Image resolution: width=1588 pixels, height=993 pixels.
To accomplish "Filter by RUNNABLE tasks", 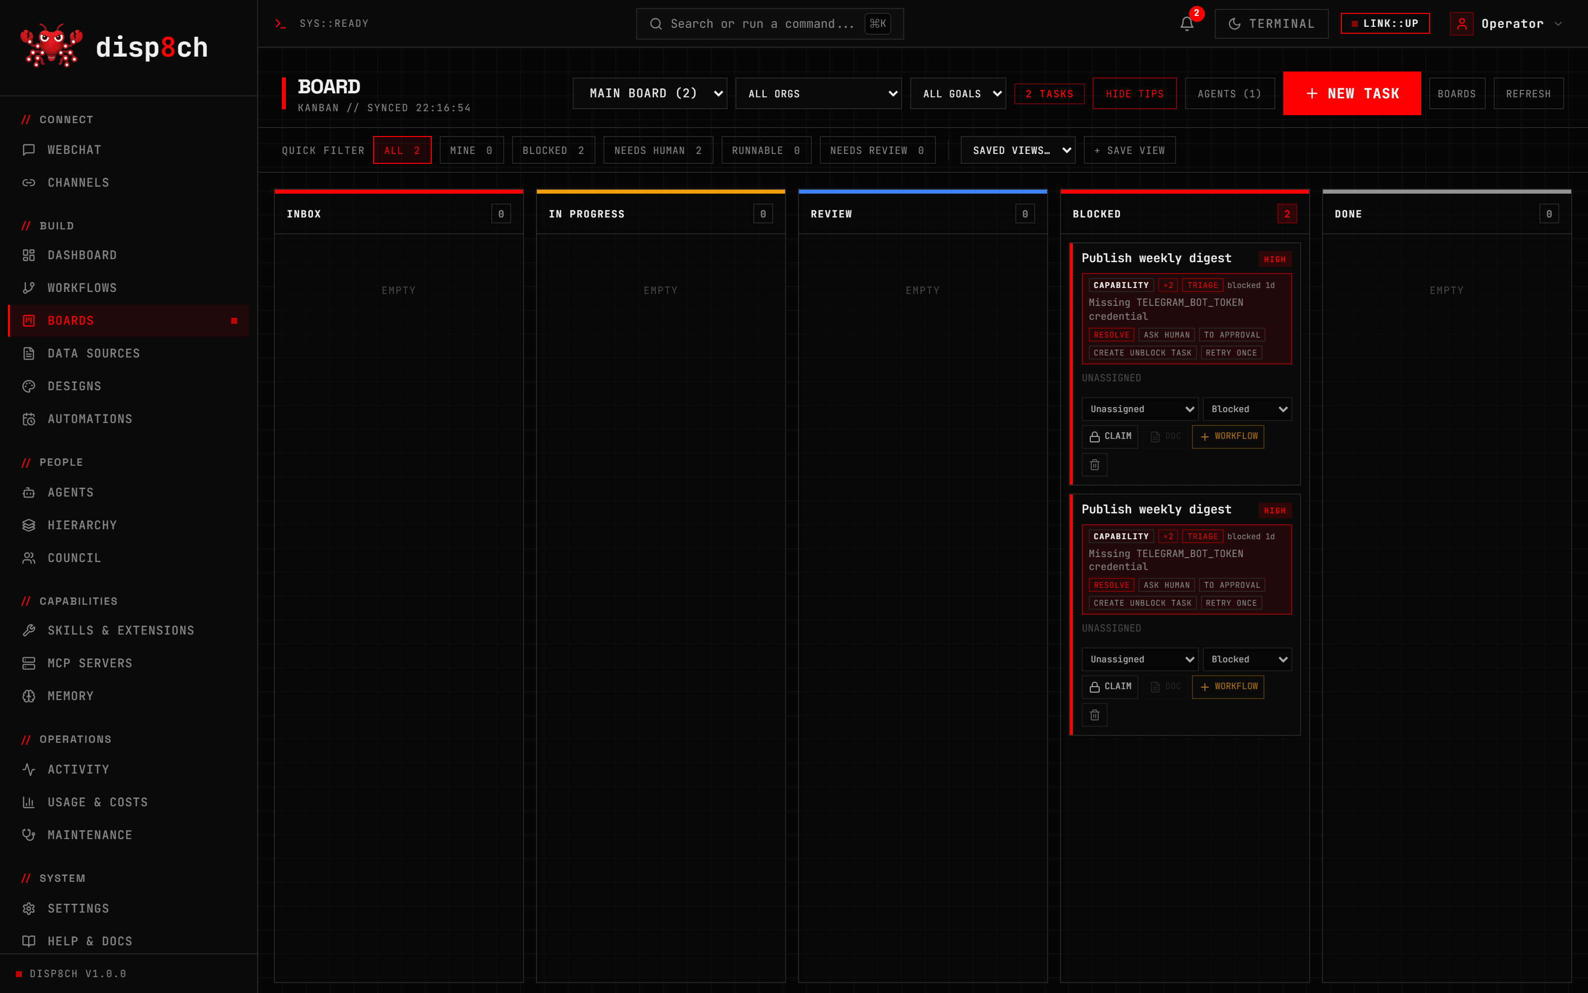I will [766, 150].
